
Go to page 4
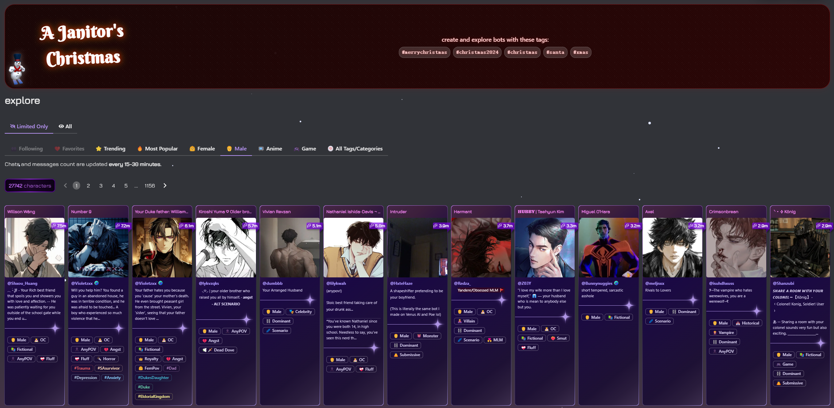click(114, 185)
